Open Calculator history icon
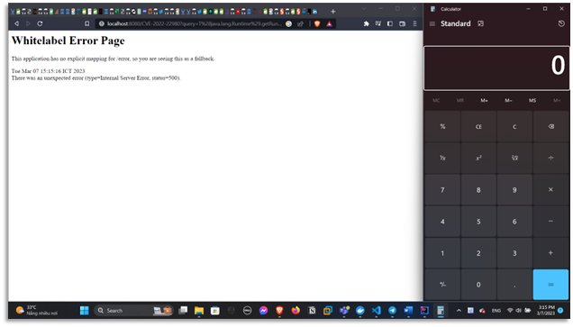This screenshot has width=573, height=327. tap(561, 23)
